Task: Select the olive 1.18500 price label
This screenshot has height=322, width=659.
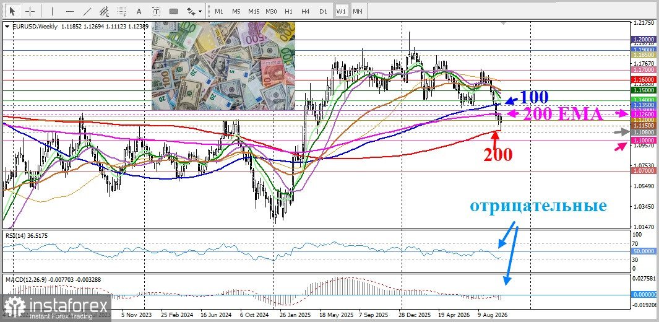Action: coord(643,54)
